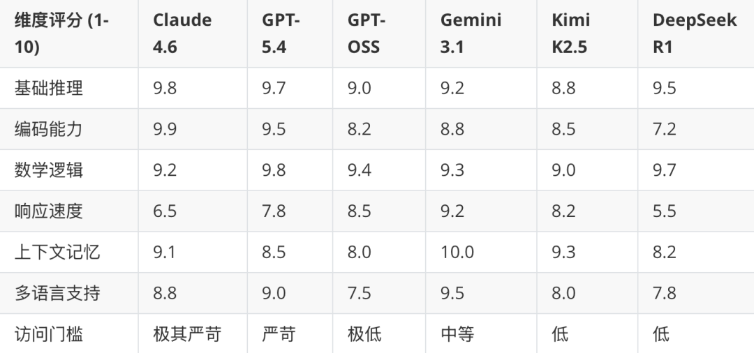Click the 编码能力 row label
Image resolution: width=754 pixels, height=353 pixels.
[x=49, y=129]
